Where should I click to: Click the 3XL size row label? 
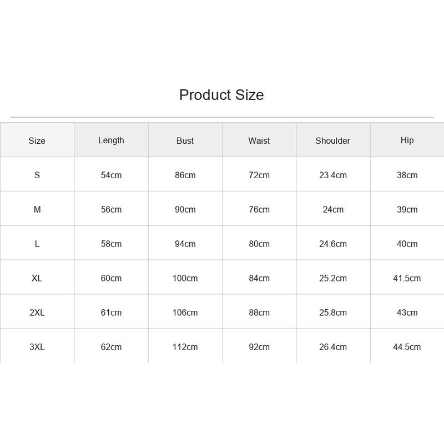tap(37, 347)
